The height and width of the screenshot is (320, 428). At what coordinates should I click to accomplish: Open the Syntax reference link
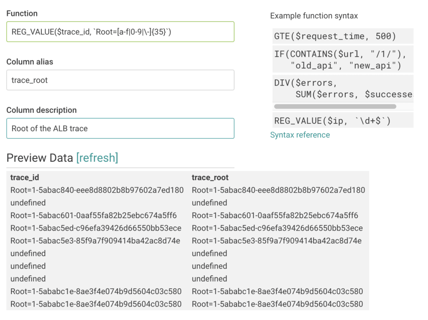(x=300, y=135)
